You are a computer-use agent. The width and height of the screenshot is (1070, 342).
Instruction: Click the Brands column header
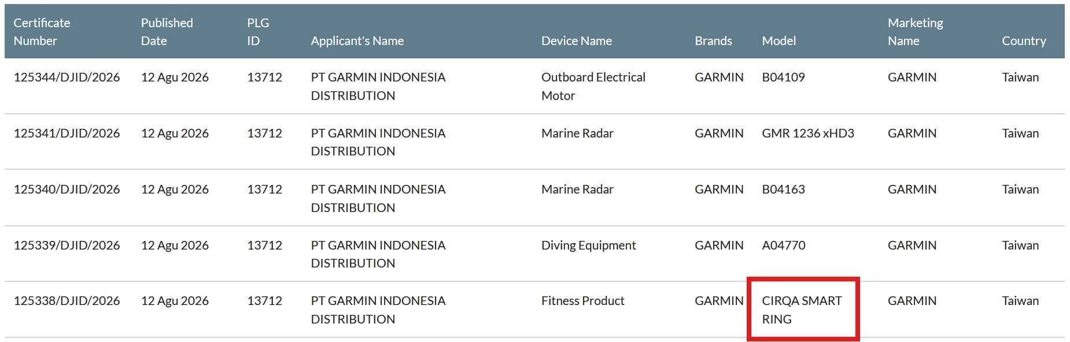(713, 41)
